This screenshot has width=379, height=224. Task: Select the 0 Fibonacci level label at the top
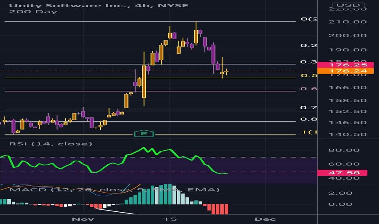click(309, 19)
